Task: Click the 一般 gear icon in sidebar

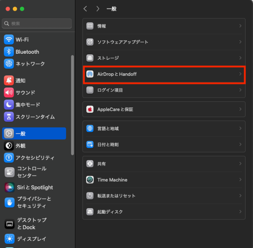Action: coord(9,133)
